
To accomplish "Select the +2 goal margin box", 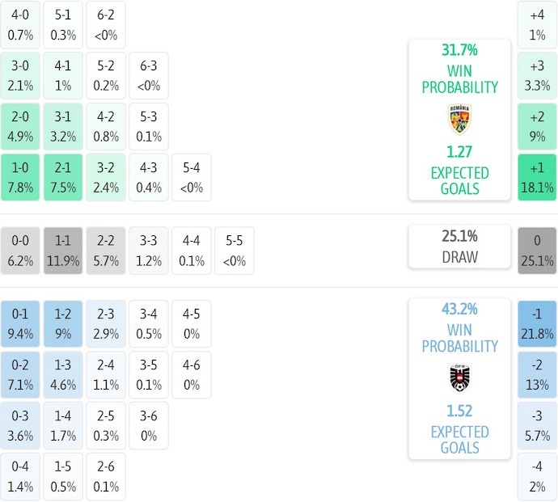I will (537, 127).
